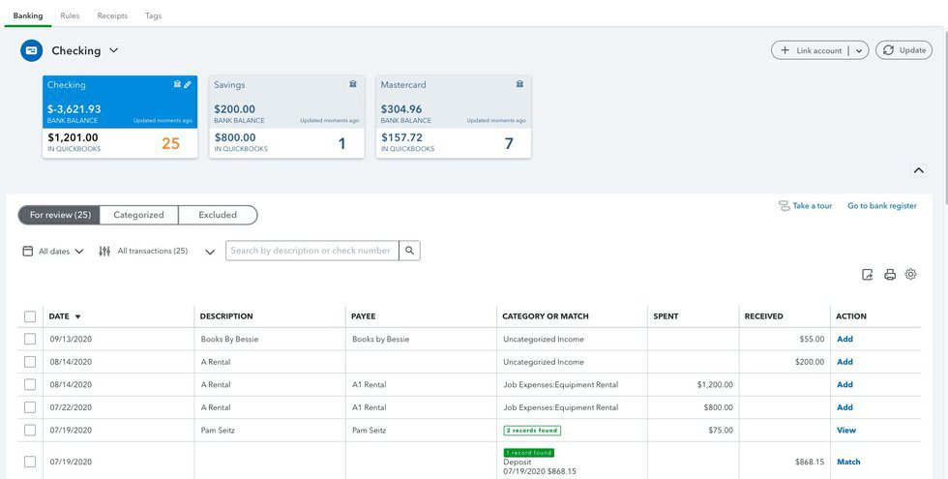The height and width of the screenshot is (479, 948).
Task: Check the Books By Bessie transaction row
Action: coord(30,340)
